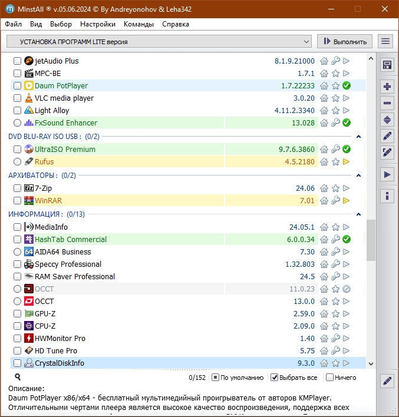Viewport: 399px width, 417px height.
Task: Click the star icon for CrystalDiskInfo
Action: point(335,363)
